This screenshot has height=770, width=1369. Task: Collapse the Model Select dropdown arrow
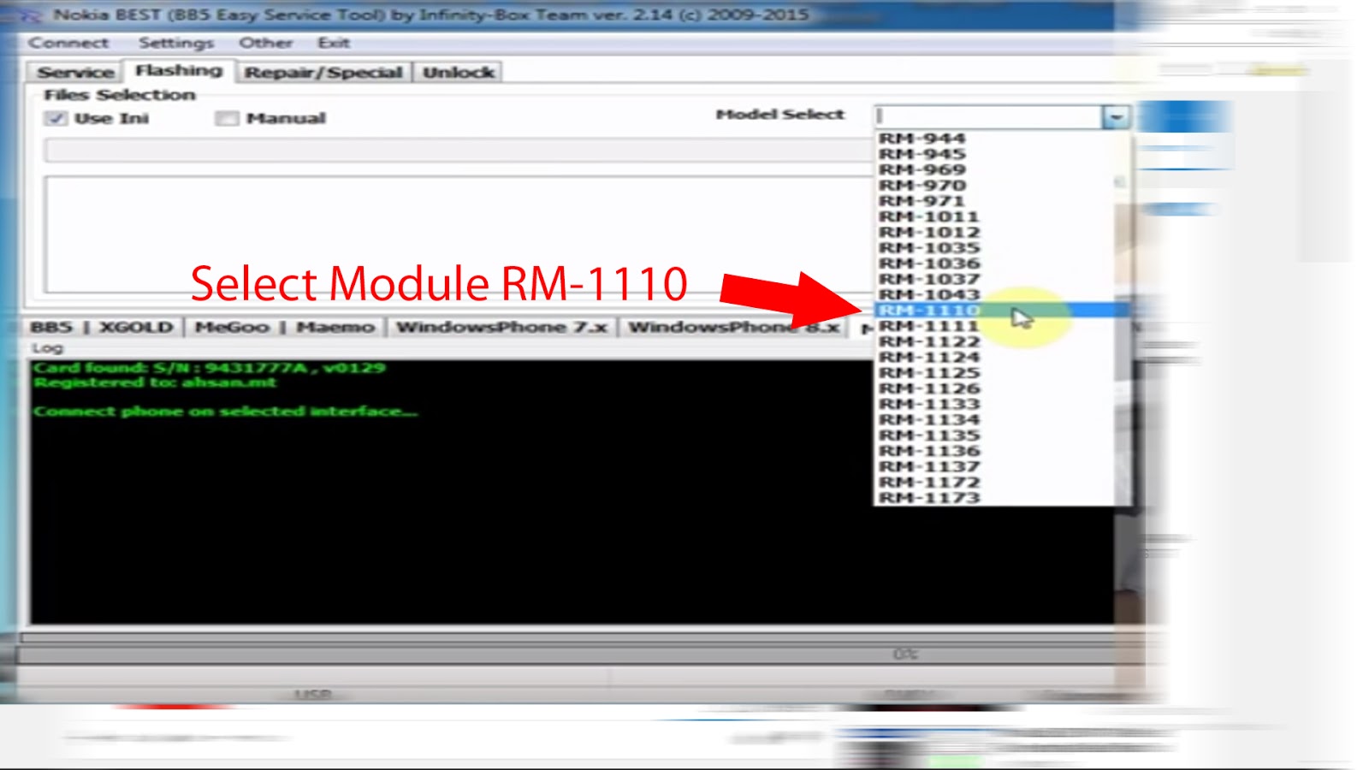1116,116
